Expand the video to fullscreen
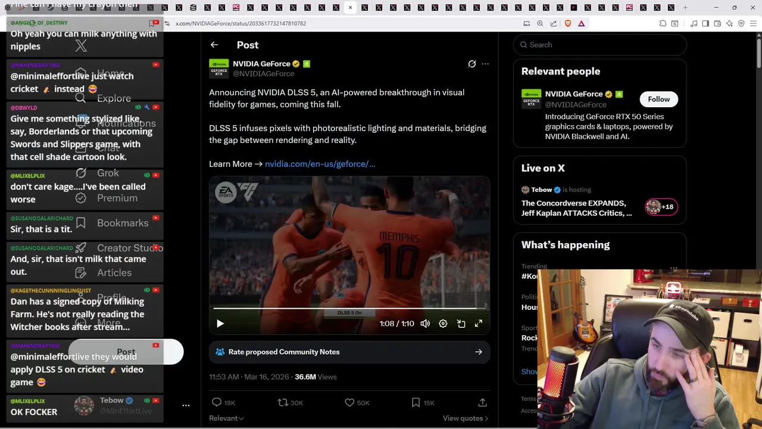762x429 pixels. click(x=478, y=324)
